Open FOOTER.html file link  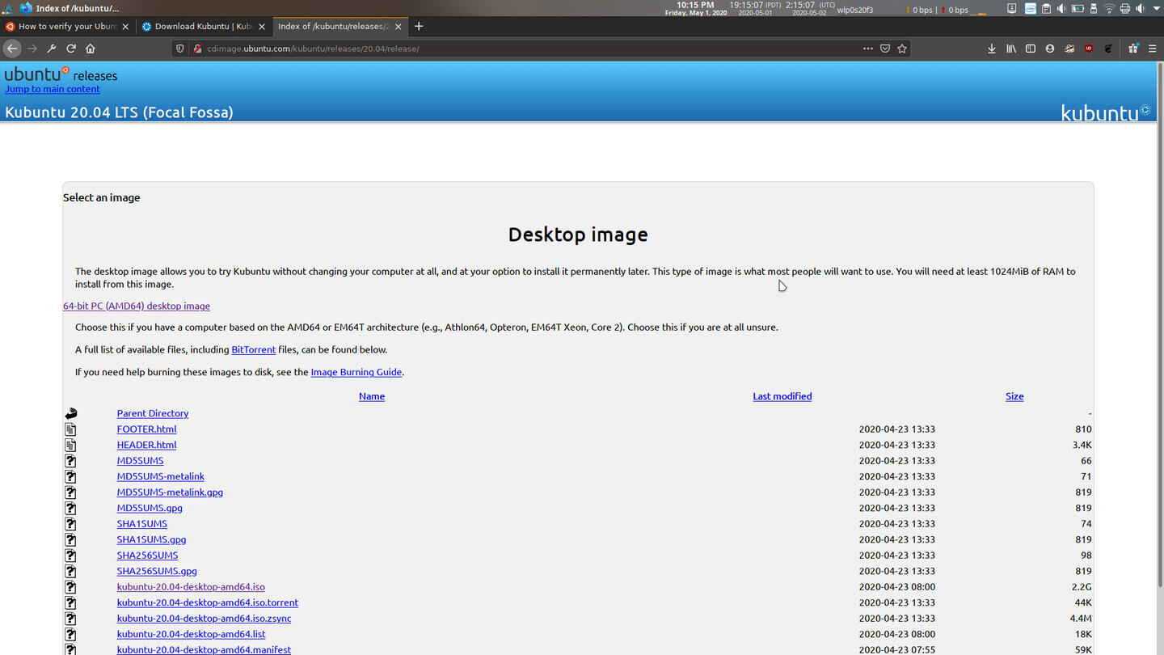pos(146,429)
